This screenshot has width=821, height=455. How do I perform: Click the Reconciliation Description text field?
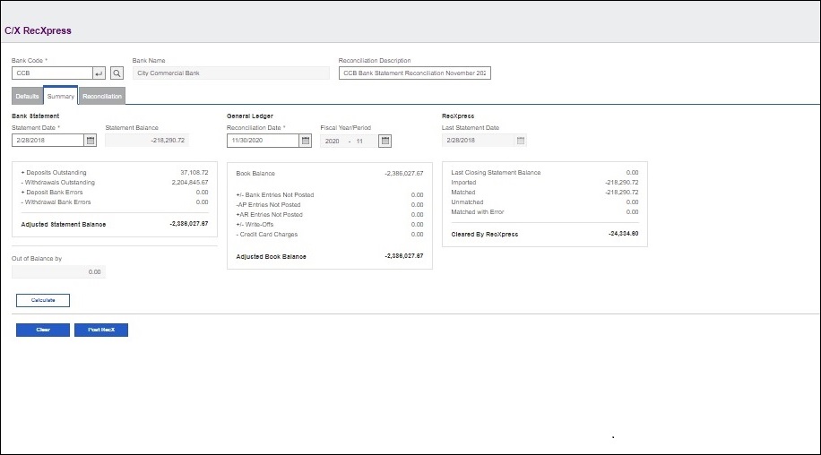414,73
